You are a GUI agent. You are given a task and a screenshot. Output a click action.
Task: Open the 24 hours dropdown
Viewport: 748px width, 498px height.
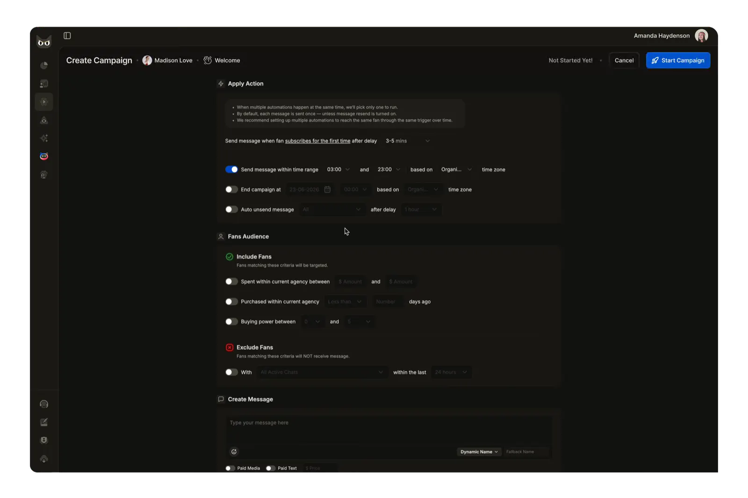(451, 372)
